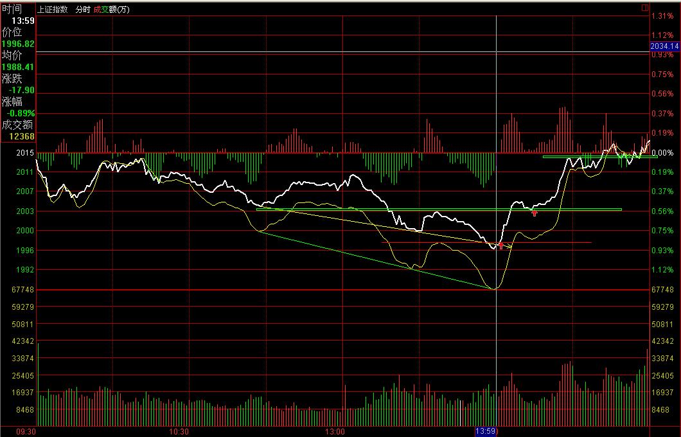Click the 涨幅 value -0.89%
Viewport: 681px width, 437px height.
click(19, 113)
